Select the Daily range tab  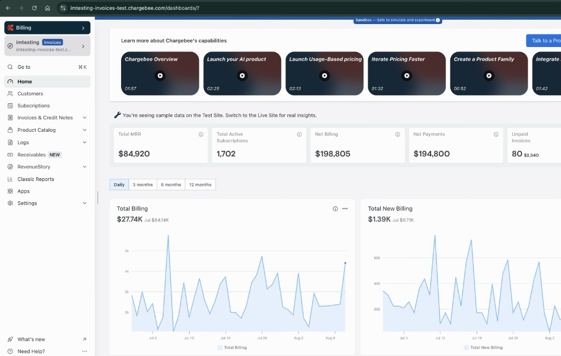coord(119,185)
